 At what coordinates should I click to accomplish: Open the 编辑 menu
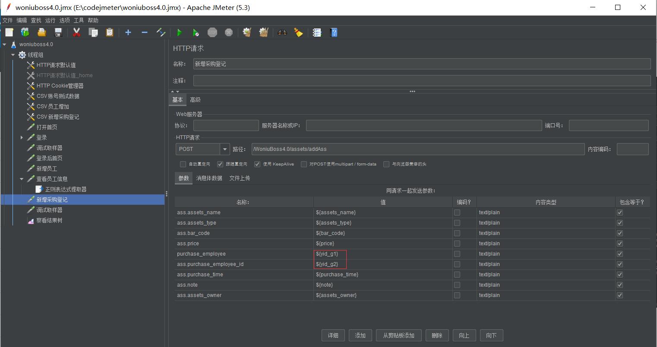pyautogui.click(x=22, y=20)
